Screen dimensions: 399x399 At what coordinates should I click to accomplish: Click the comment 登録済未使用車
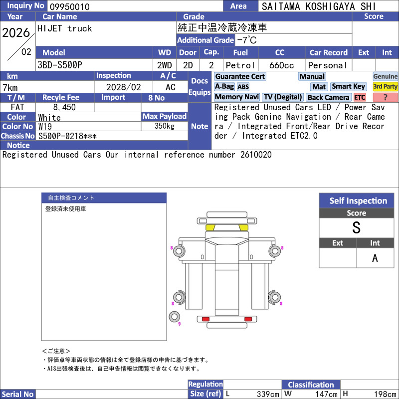pos(66,208)
